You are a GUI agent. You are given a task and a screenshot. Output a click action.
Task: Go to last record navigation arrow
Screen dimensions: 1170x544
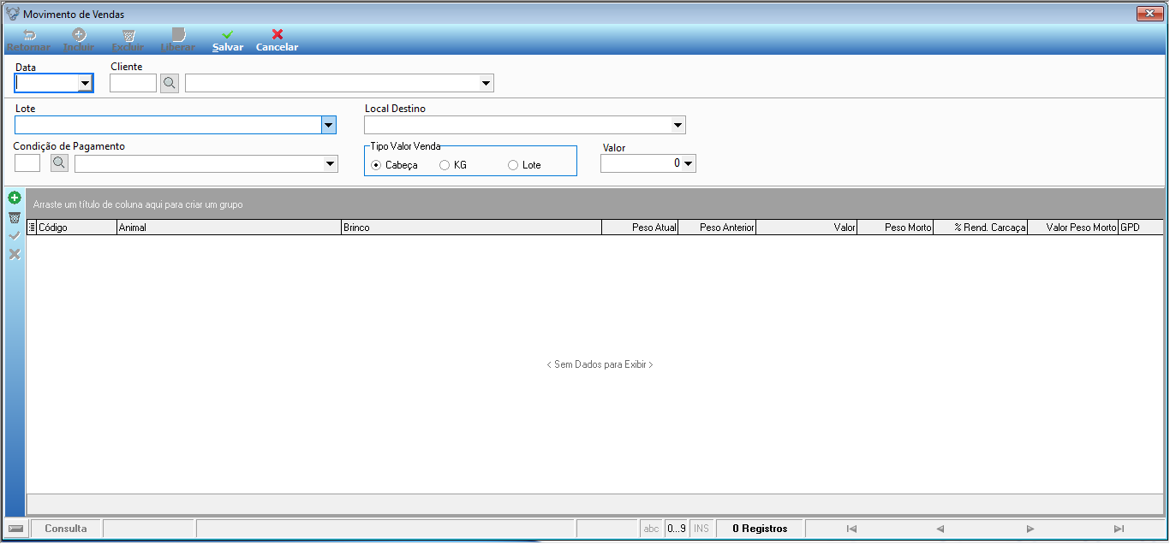click(x=1119, y=529)
